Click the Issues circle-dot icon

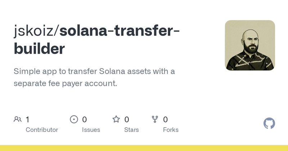point(74,119)
